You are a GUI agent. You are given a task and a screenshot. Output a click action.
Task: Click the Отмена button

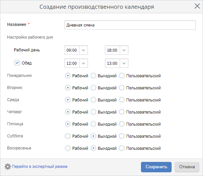pos(187,167)
